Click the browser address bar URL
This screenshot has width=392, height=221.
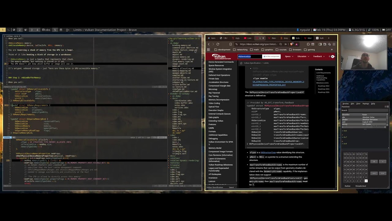pos(259,44)
